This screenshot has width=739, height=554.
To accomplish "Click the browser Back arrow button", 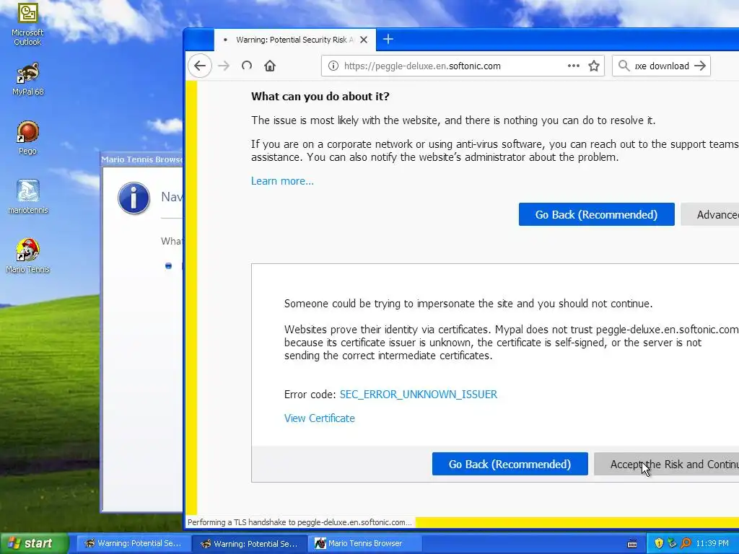I will (x=200, y=66).
